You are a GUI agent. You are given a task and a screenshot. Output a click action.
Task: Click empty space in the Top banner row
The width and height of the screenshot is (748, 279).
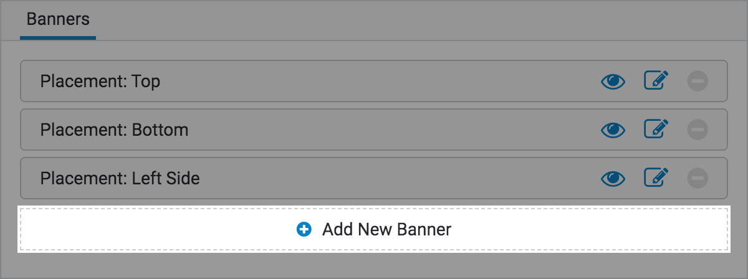374,81
